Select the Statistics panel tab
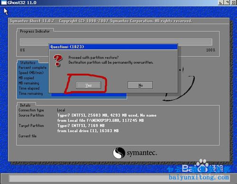Screen dimensions: 237x184 (x=28, y=63)
